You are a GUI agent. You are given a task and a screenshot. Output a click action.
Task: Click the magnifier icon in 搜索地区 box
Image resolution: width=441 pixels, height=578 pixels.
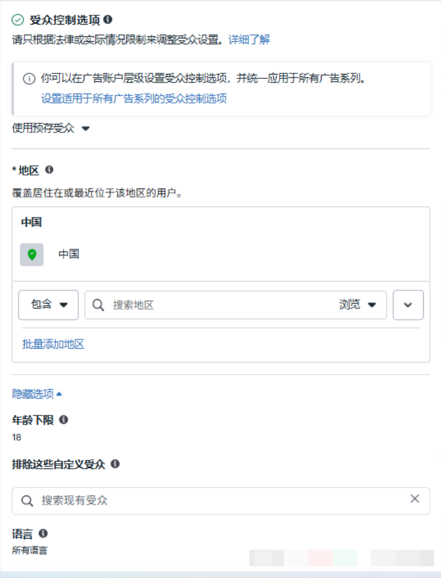[x=98, y=305]
